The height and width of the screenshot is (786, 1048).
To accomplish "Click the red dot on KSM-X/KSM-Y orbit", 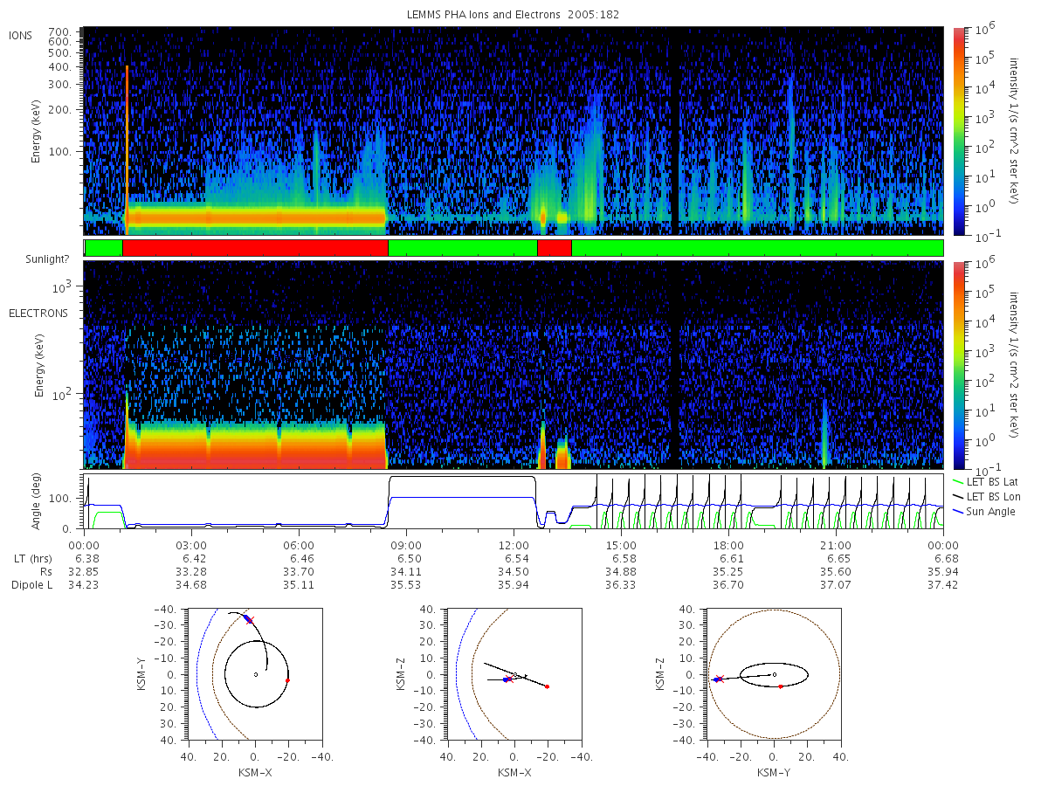I will (287, 680).
